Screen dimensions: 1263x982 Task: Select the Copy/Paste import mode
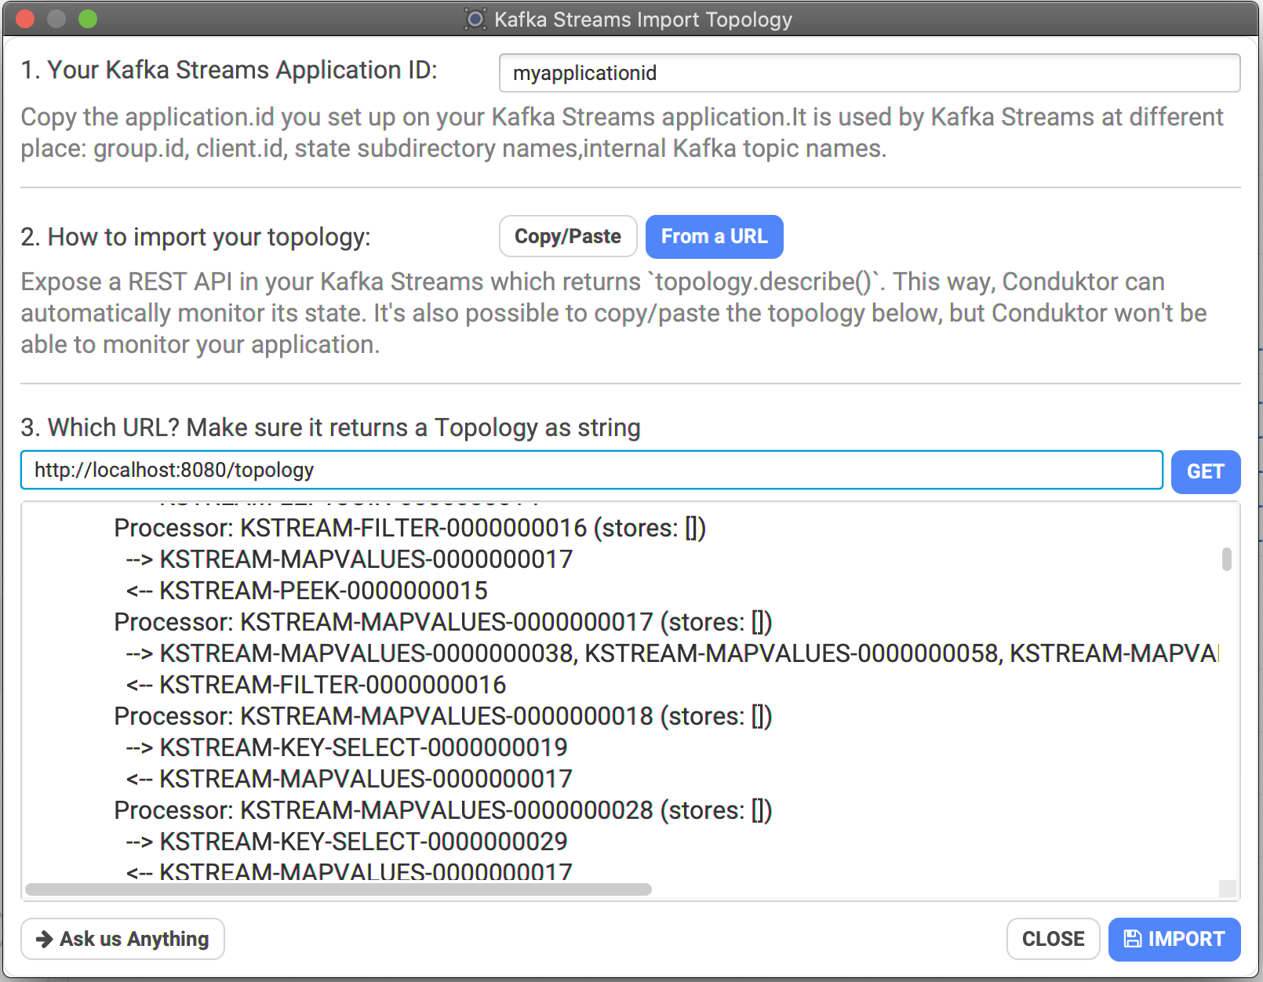coord(568,236)
